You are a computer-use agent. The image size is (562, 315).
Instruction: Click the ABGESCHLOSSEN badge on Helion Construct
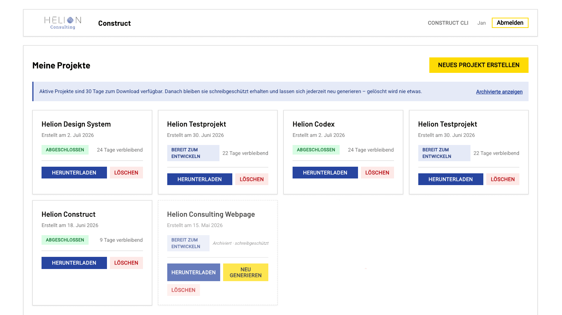65,240
